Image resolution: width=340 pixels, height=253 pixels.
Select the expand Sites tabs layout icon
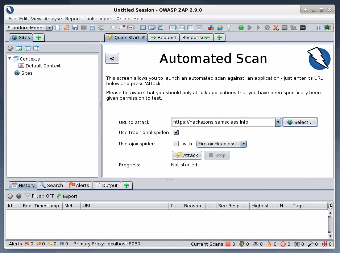[x=143, y=28]
